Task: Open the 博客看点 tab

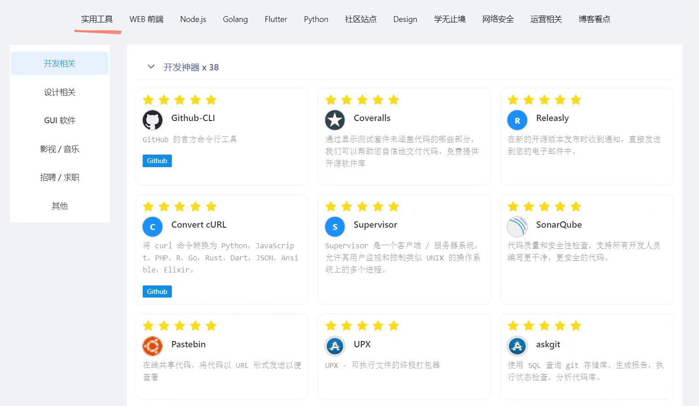Action: [x=594, y=19]
